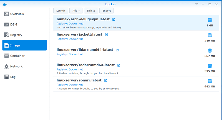The height and width of the screenshot is (120, 222).
Task: Open external link for linuxserver/radarr
Action: (x=119, y=65)
